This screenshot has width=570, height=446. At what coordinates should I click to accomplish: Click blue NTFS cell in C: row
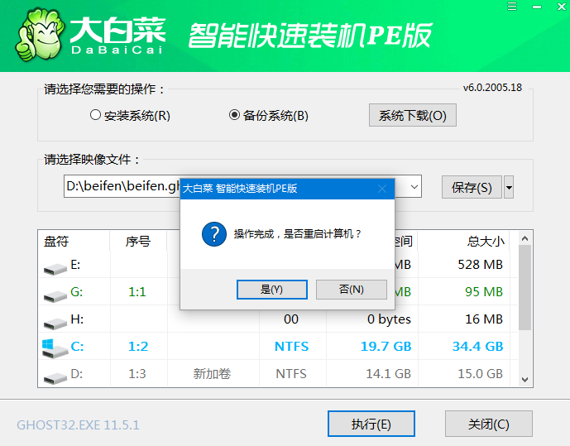[291, 347]
